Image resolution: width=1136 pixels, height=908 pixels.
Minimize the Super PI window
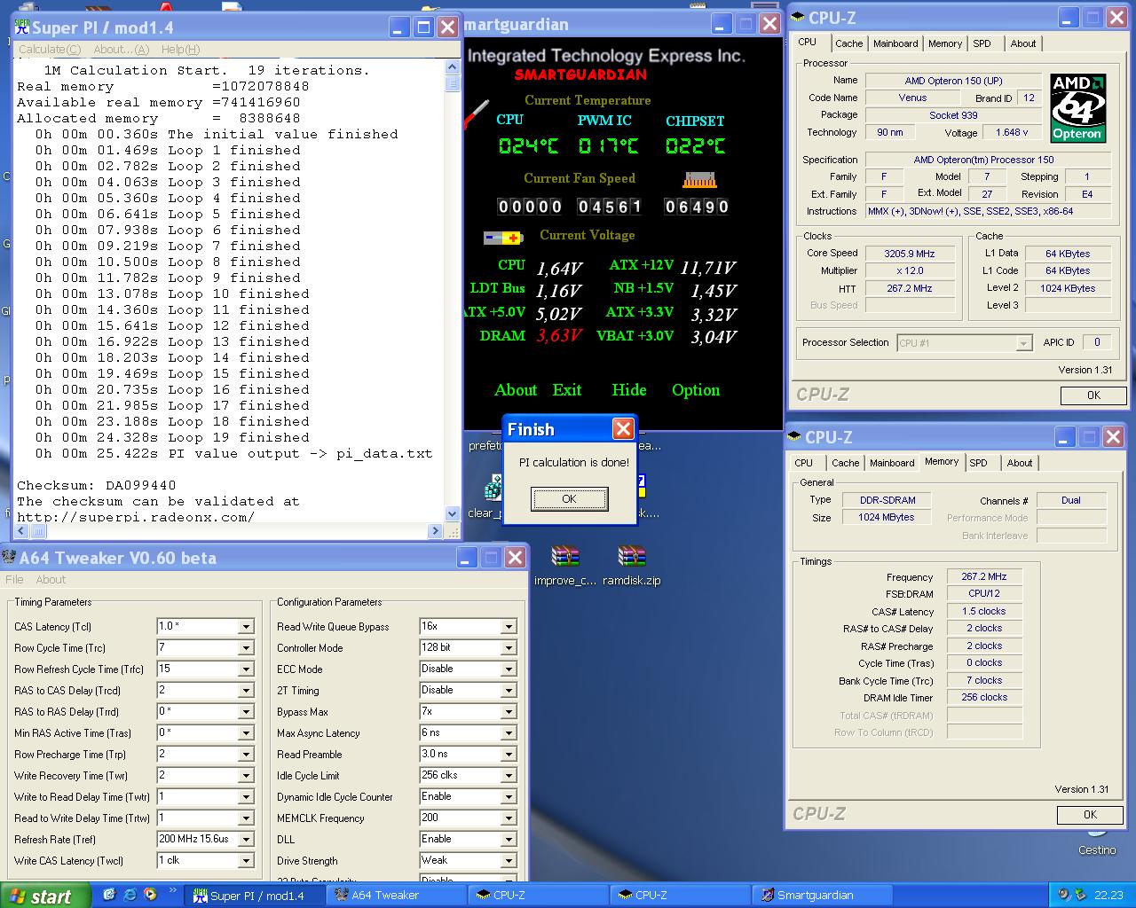pos(400,27)
